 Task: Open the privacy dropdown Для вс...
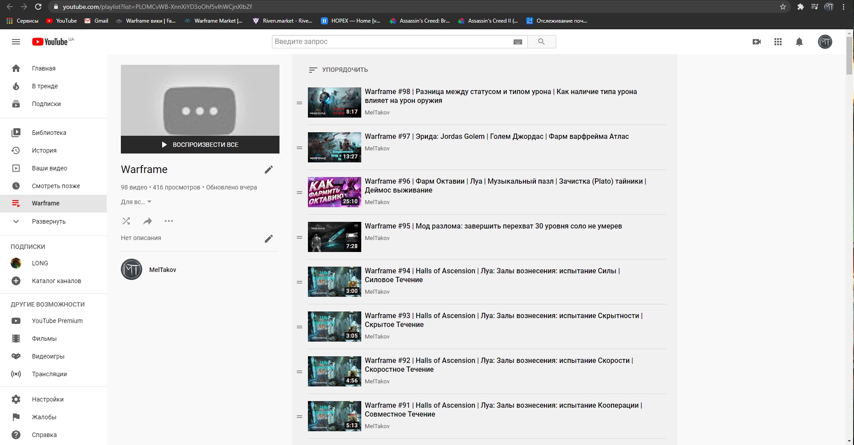pos(136,202)
